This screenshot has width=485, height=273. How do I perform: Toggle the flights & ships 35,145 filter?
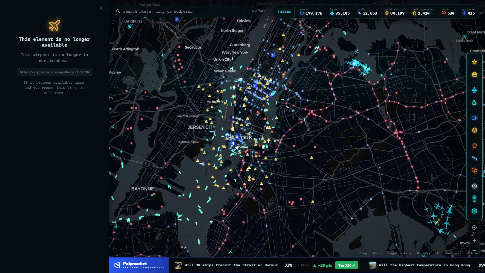point(340,12)
